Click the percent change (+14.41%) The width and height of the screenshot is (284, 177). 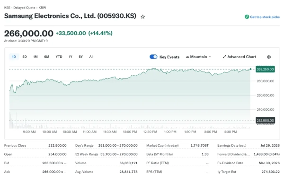pos(100,33)
